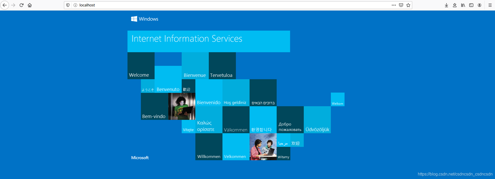Open the hamburger application menu
This screenshot has height=179, width=495.
point(490,5)
